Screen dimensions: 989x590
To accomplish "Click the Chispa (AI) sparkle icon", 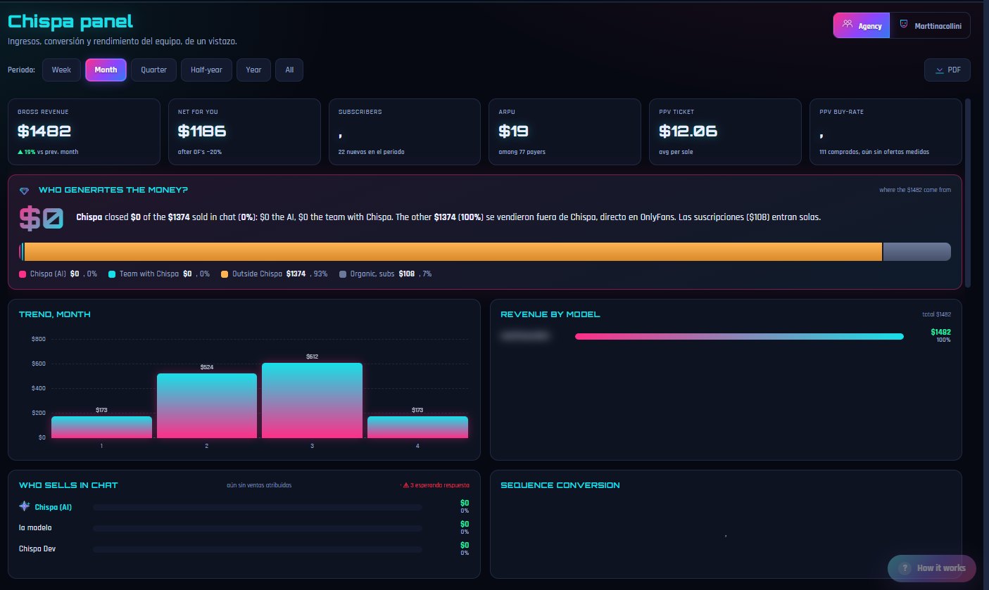I will tap(25, 506).
